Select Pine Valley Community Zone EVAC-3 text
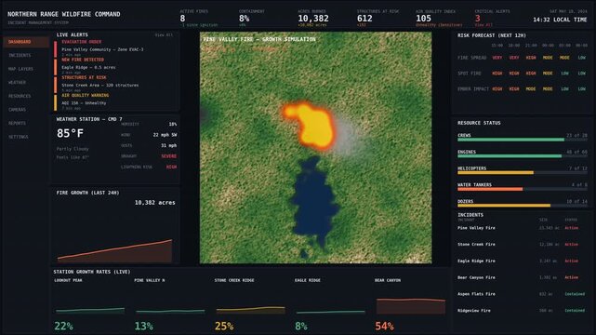Image resolution: width=596 pixels, height=335 pixels. pos(102,49)
